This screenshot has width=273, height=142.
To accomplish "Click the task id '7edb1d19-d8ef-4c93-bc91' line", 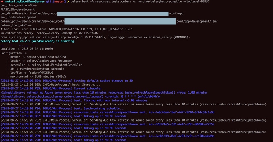I will click(x=107, y=136).
